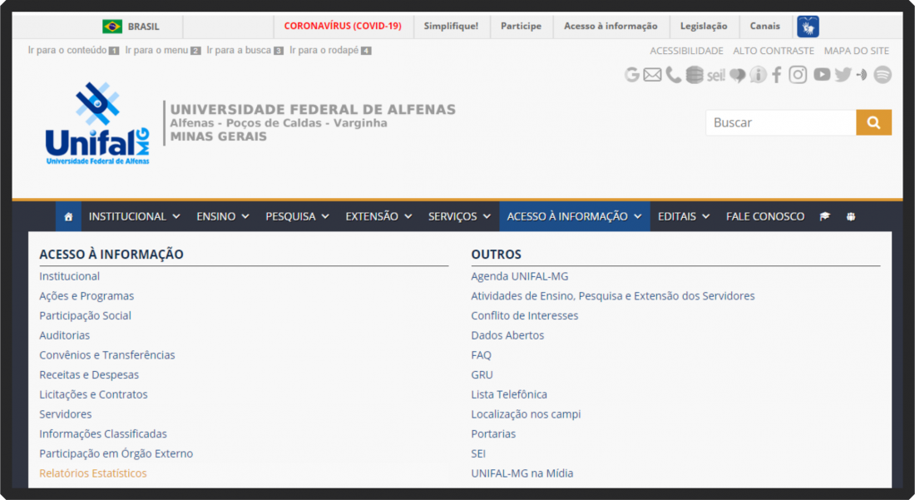Screen dimensions: 915x500
Task: Open the SERVIÇOS dropdown menu
Action: [x=459, y=216]
